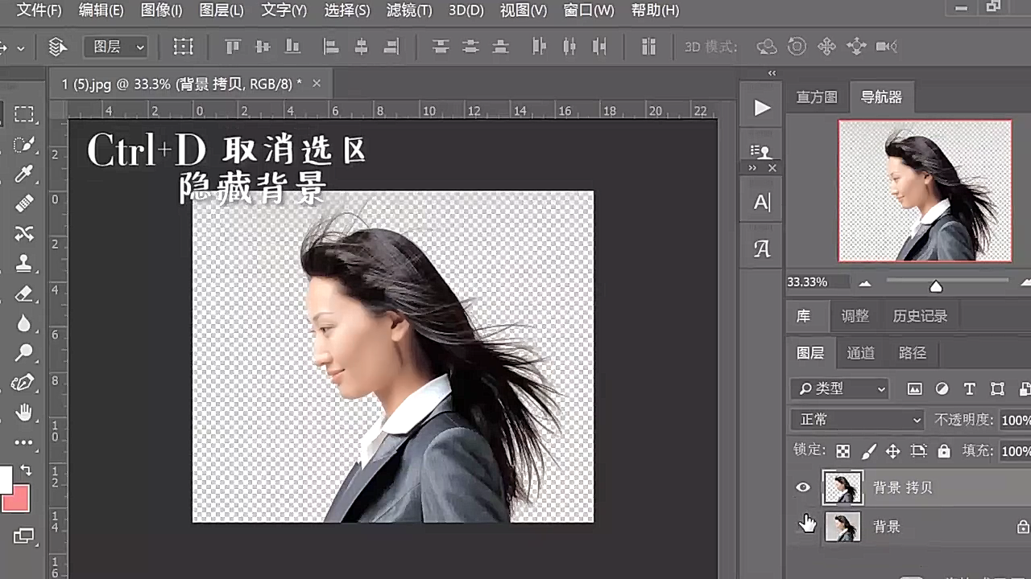Click distribute bottom edges icon

click(x=500, y=47)
